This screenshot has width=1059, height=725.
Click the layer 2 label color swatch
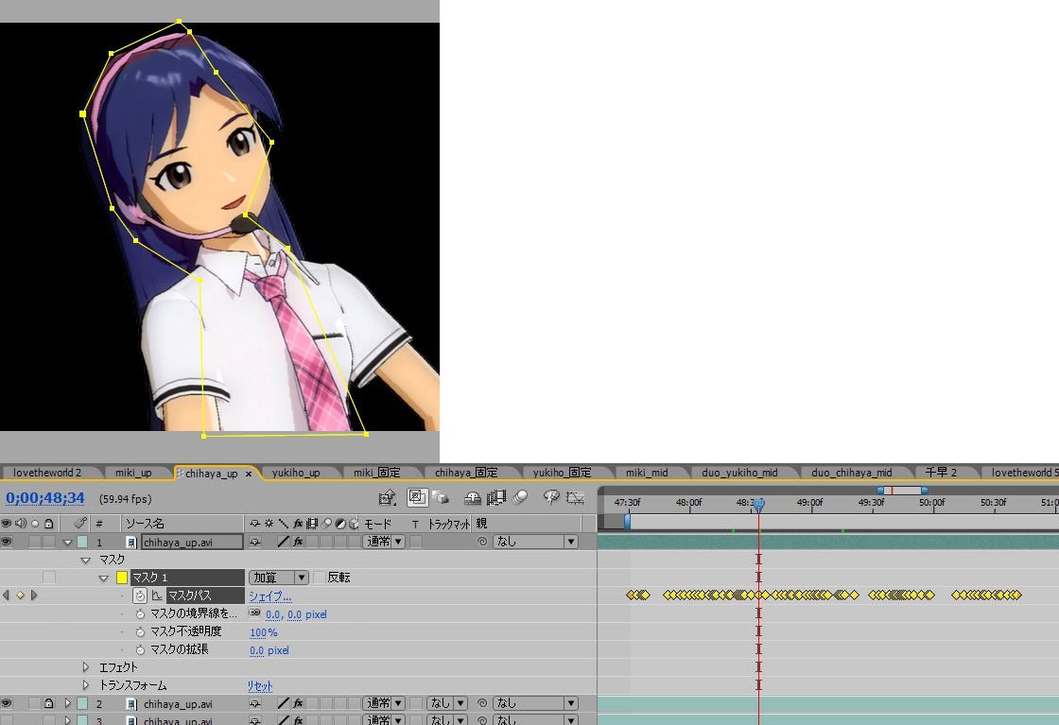pyautogui.click(x=82, y=703)
